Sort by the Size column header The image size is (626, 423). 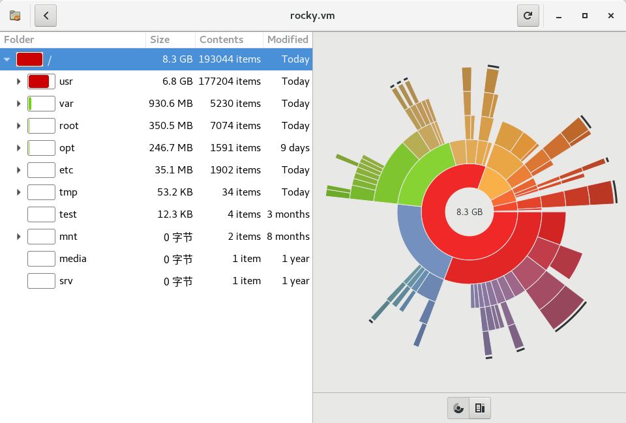[171, 40]
